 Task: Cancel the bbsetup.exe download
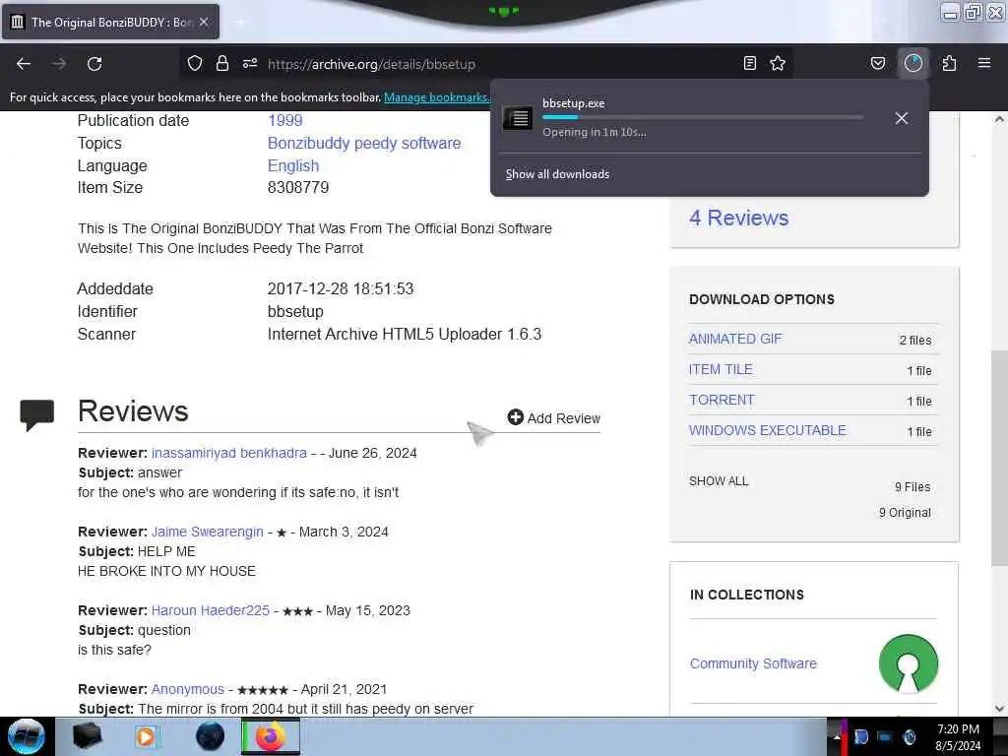902,118
